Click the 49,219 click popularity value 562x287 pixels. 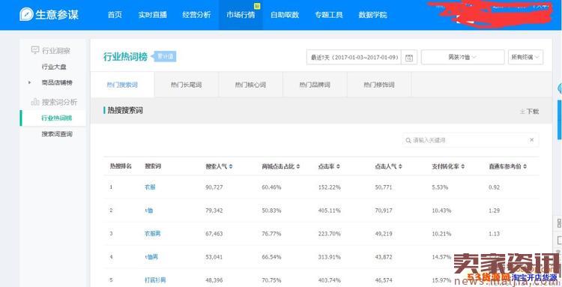(x=384, y=234)
